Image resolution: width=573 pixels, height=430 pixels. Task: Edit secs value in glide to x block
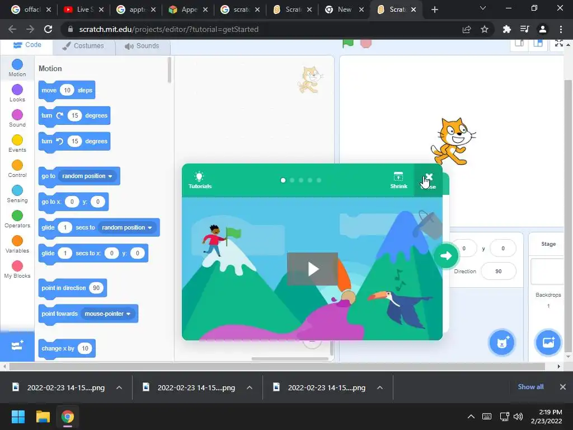(65, 253)
